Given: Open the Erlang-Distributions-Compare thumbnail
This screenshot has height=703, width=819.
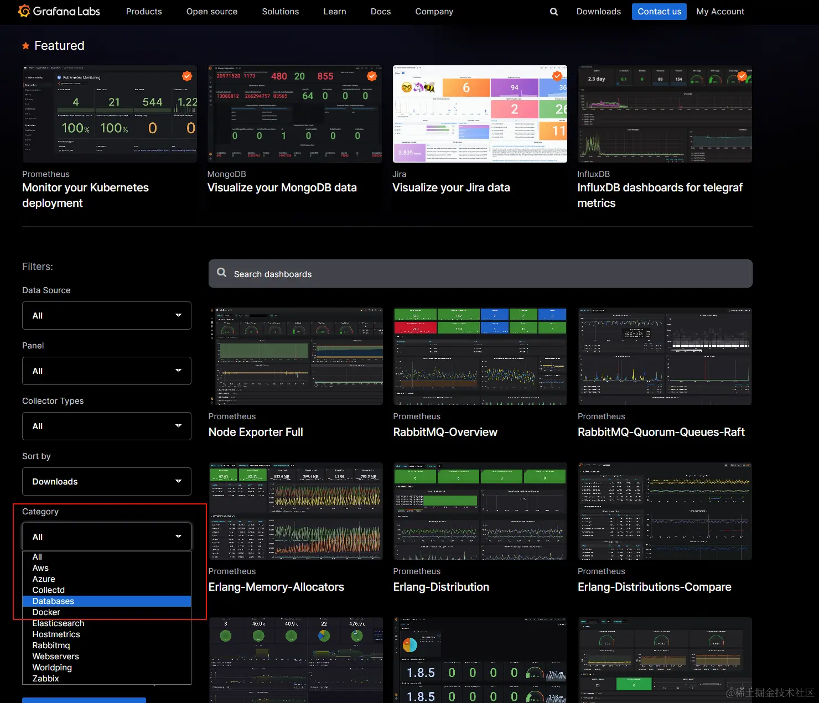Looking at the screenshot, I should (665, 511).
